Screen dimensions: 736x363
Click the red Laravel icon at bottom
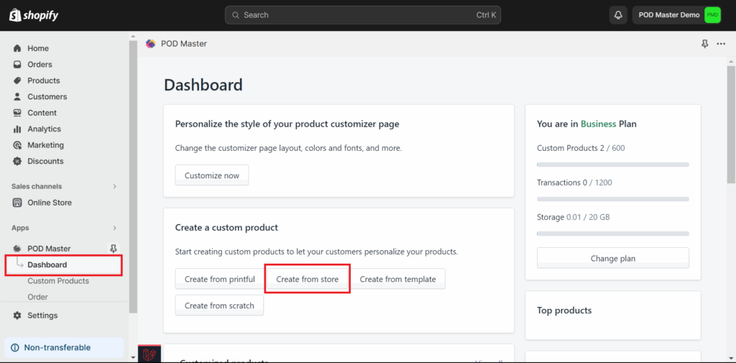pyautogui.click(x=149, y=354)
